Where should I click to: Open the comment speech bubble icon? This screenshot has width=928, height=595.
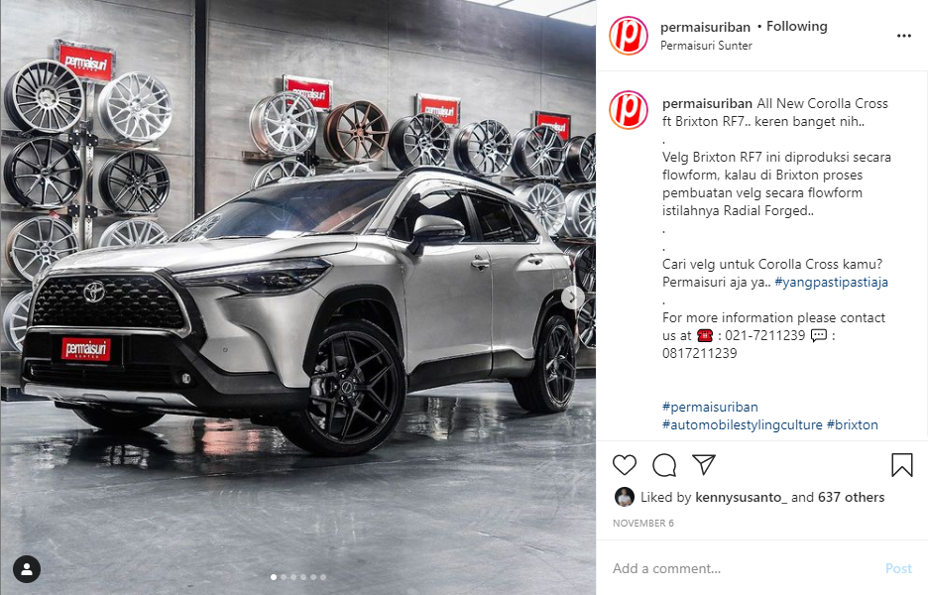click(x=664, y=465)
